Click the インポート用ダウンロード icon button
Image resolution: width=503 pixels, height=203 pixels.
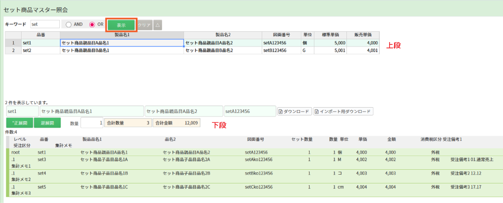[x=344, y=112]
